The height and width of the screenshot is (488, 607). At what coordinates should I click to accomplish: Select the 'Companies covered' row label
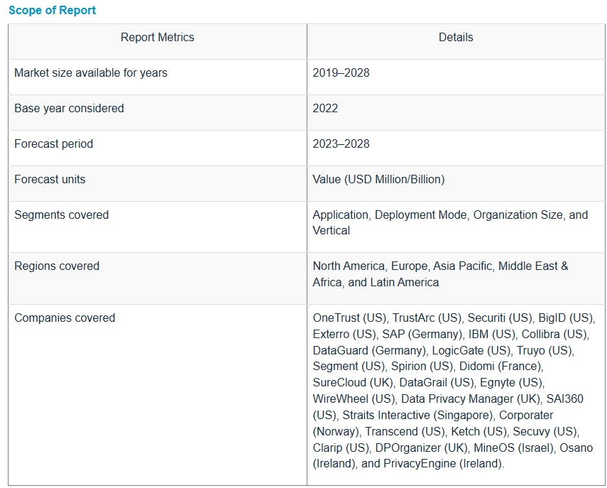tap(65, 318)
